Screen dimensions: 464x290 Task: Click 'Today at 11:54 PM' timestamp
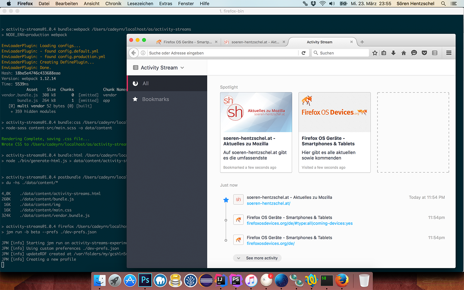coord(427,198)
